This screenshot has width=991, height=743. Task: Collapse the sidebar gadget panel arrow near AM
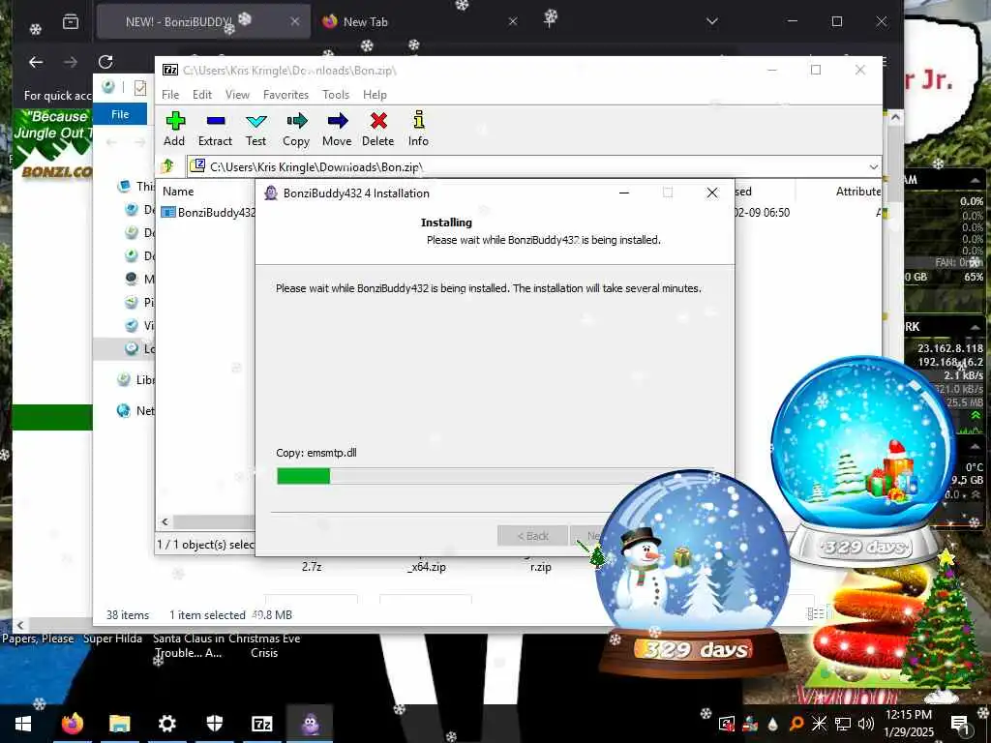[976, 180]
